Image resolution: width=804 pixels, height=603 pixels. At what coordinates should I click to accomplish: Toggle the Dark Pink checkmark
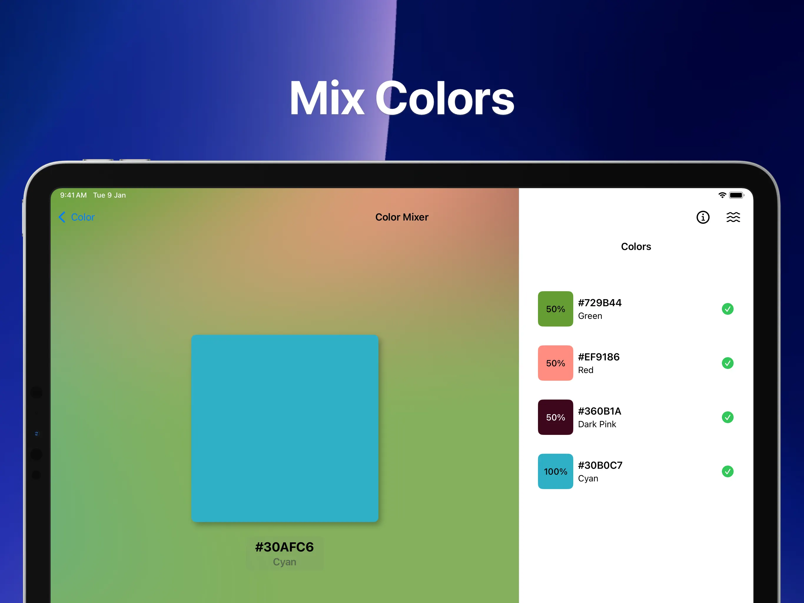727,417
